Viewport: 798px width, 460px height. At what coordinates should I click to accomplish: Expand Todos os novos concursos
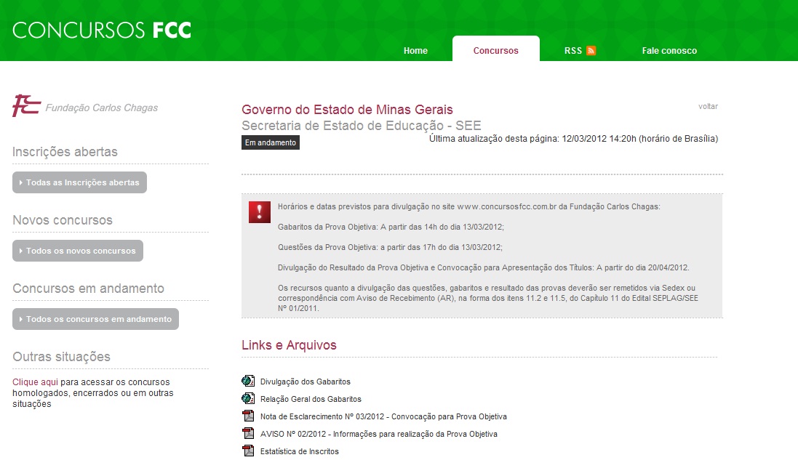(x=77, y=250)
